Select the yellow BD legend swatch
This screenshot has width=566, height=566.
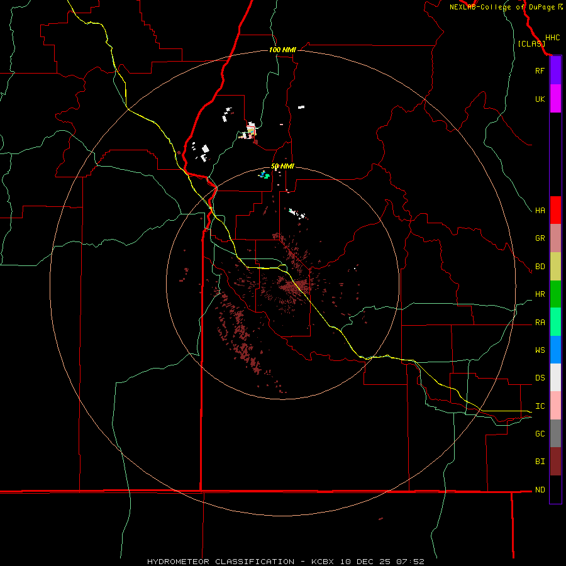(x=555, y=267)
